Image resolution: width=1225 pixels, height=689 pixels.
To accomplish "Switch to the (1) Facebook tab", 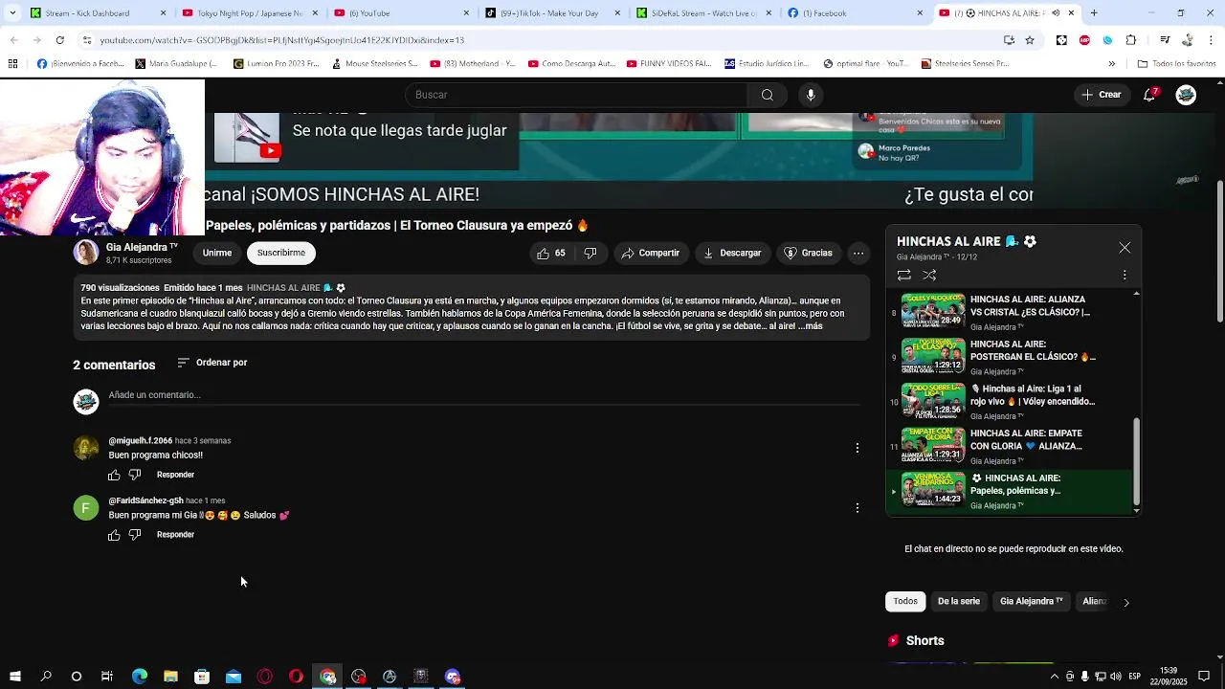I will pos(857,13).
